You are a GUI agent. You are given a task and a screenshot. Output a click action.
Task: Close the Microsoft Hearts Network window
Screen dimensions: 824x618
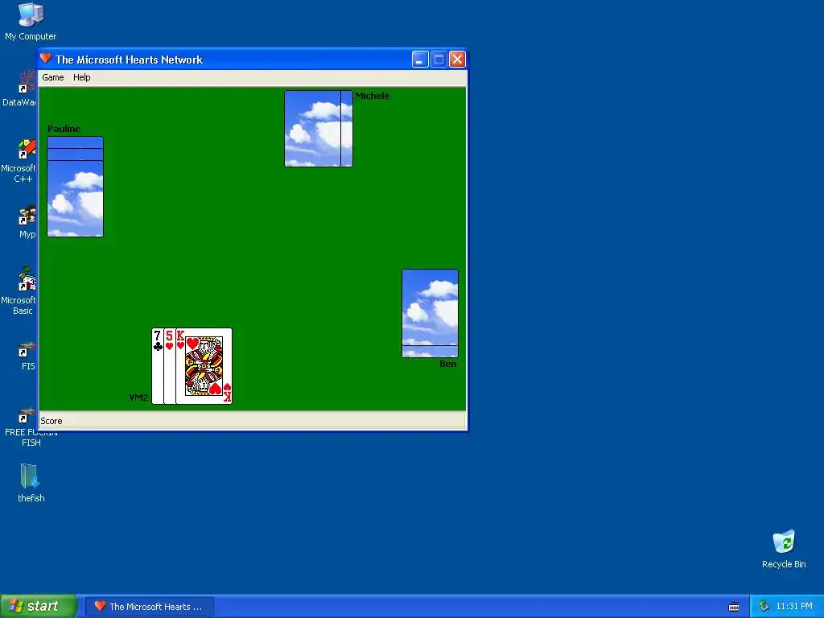click(x=457, y=60)
